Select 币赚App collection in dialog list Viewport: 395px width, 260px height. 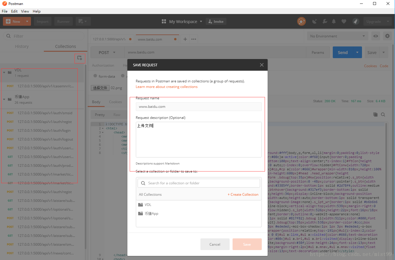tap(199, 214)
